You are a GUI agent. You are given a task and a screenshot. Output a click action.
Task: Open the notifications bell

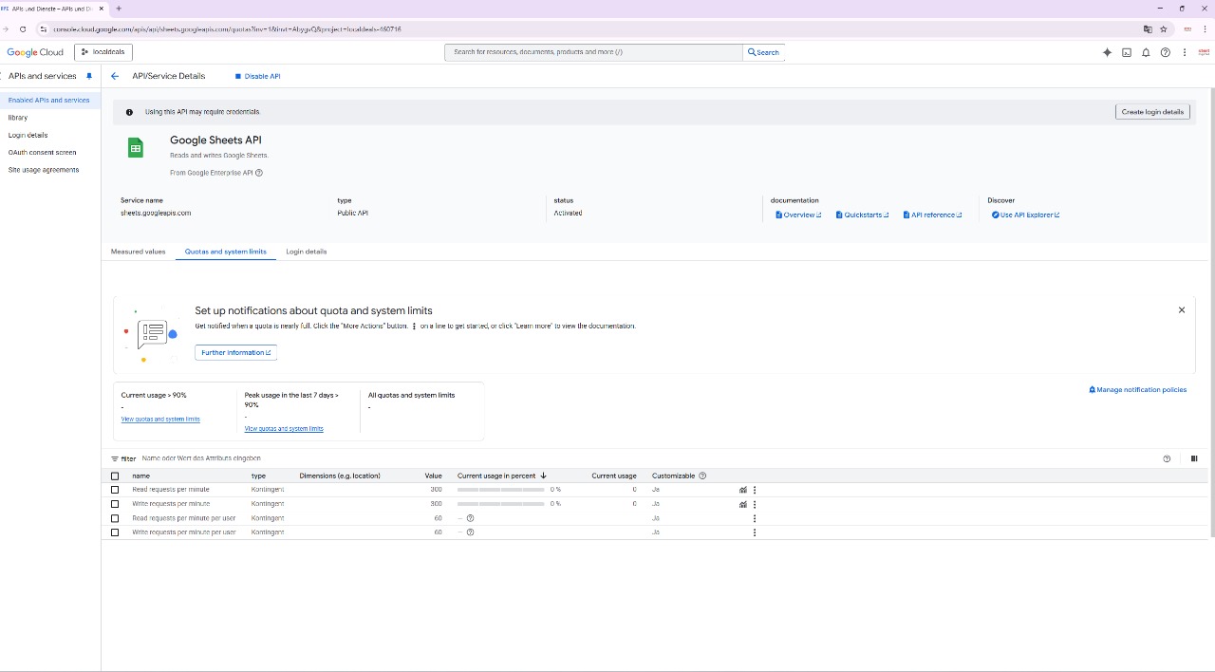tap(1146, 52)
